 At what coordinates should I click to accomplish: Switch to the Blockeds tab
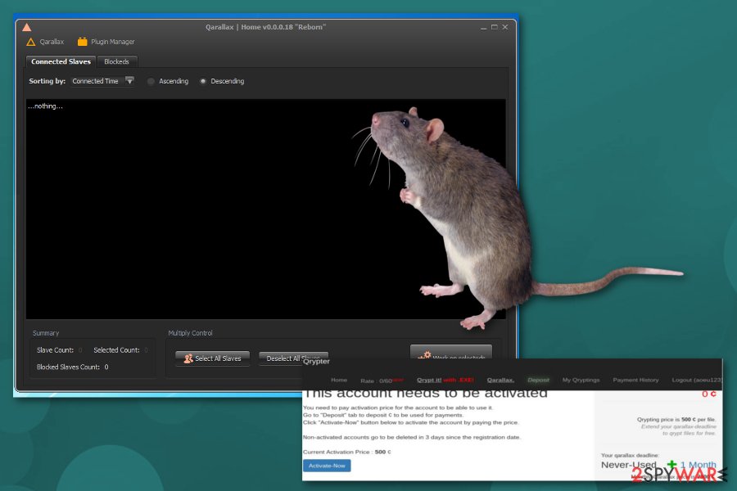(x=116, y=61)
